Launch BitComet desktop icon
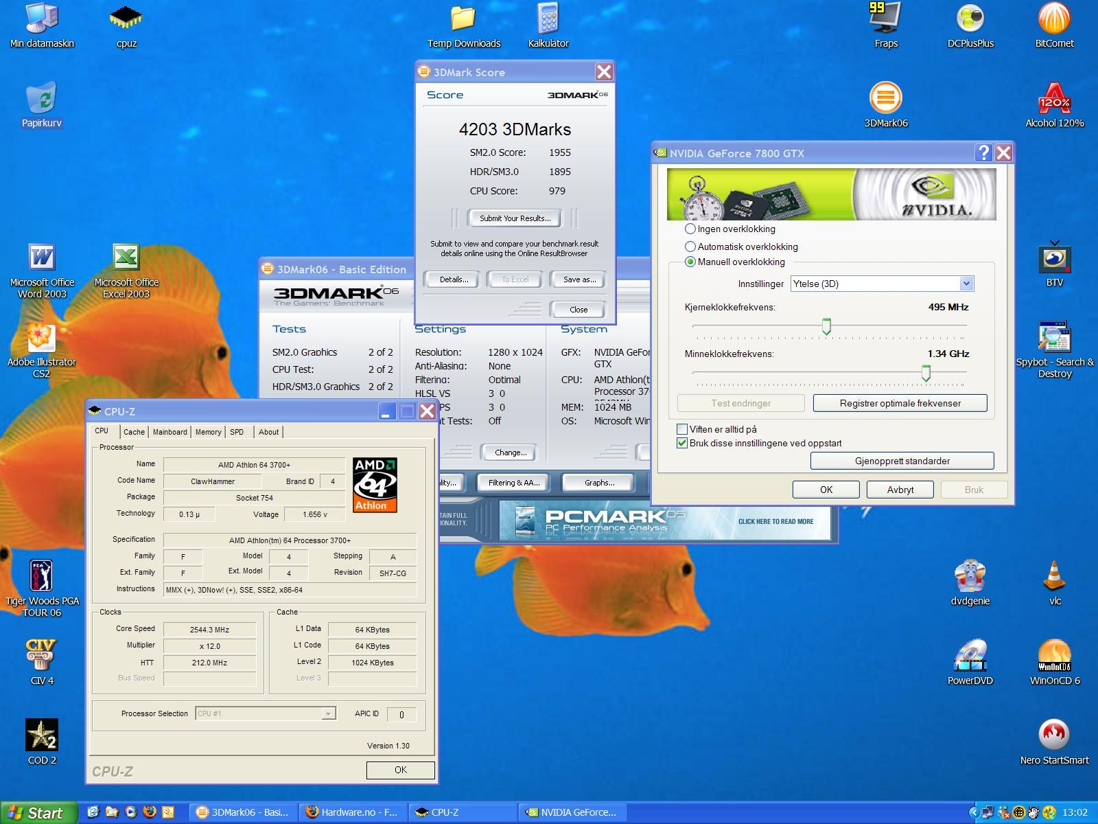 [1055, 26]
